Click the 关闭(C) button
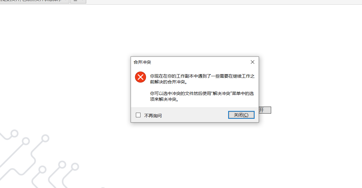This screenshot has height=188, width=362. pos(241,115)
